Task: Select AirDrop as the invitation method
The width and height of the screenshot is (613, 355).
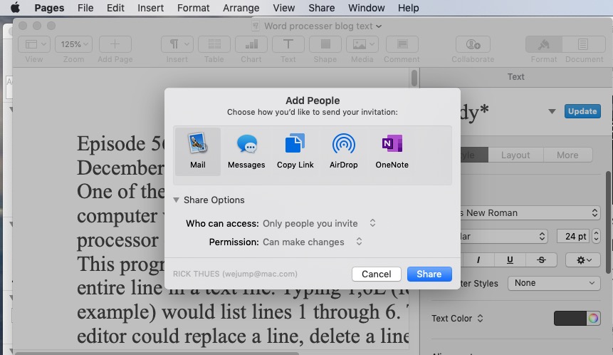Action: (344, 151)
